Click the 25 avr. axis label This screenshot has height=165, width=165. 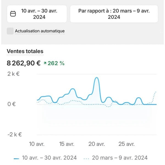click(x=127, y=144)
